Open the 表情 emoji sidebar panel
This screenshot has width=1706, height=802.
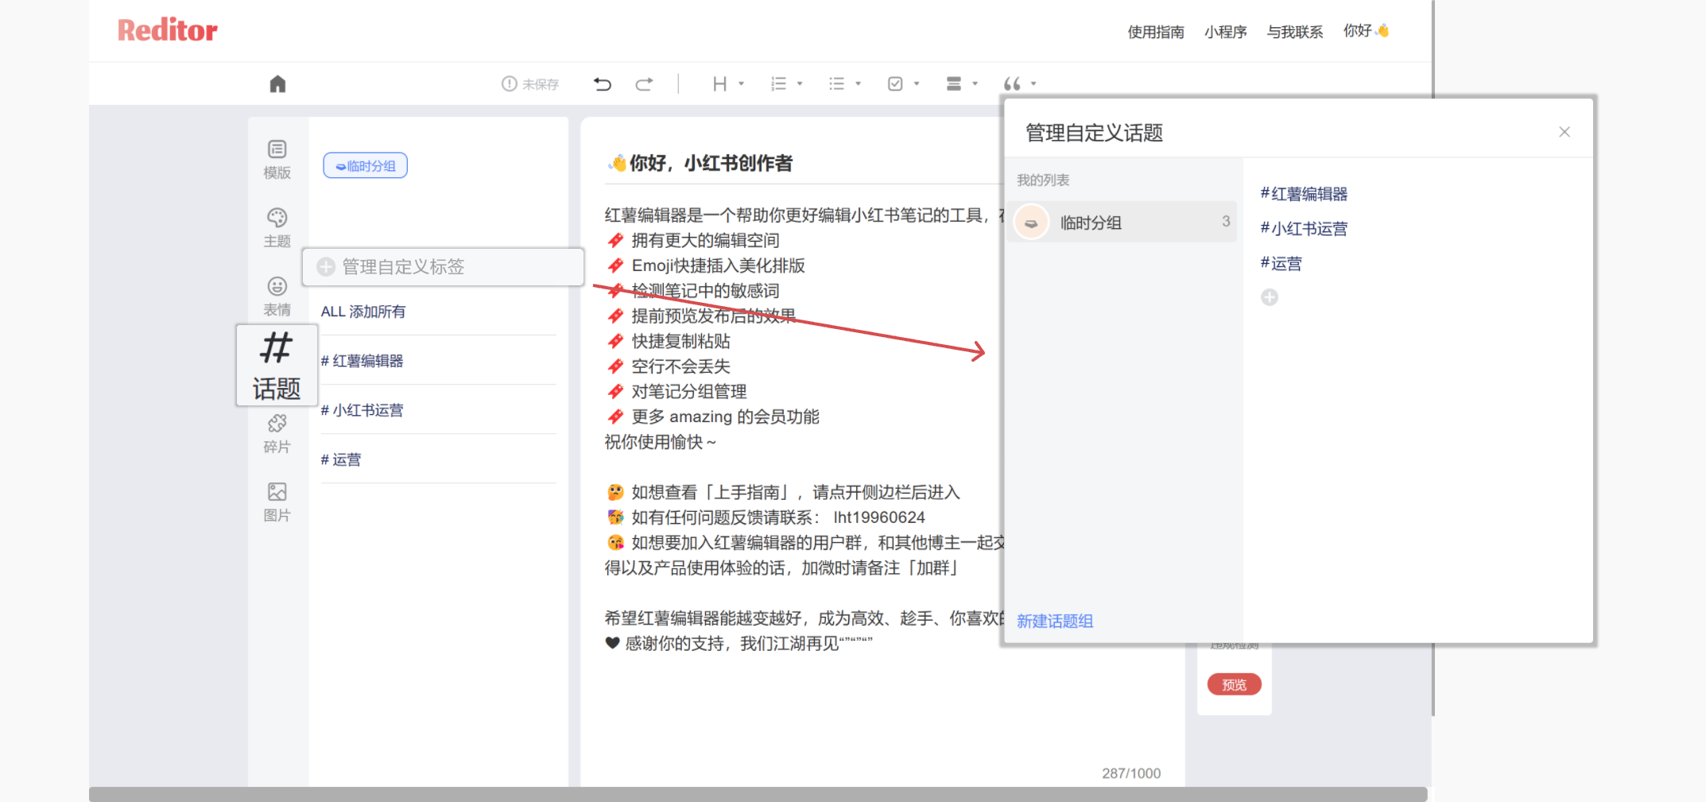coord(277,296)
